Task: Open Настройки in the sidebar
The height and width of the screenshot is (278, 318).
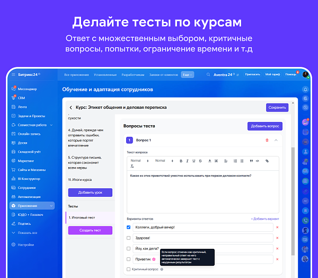Action: coord(26,245)
